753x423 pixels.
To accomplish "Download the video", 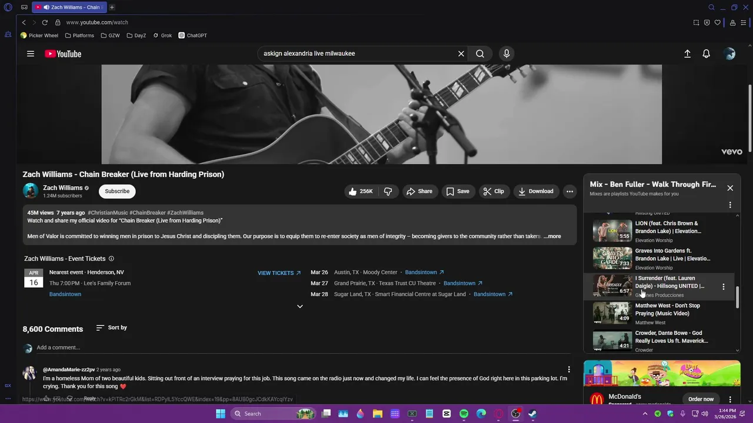I will [x=536, y=191].
